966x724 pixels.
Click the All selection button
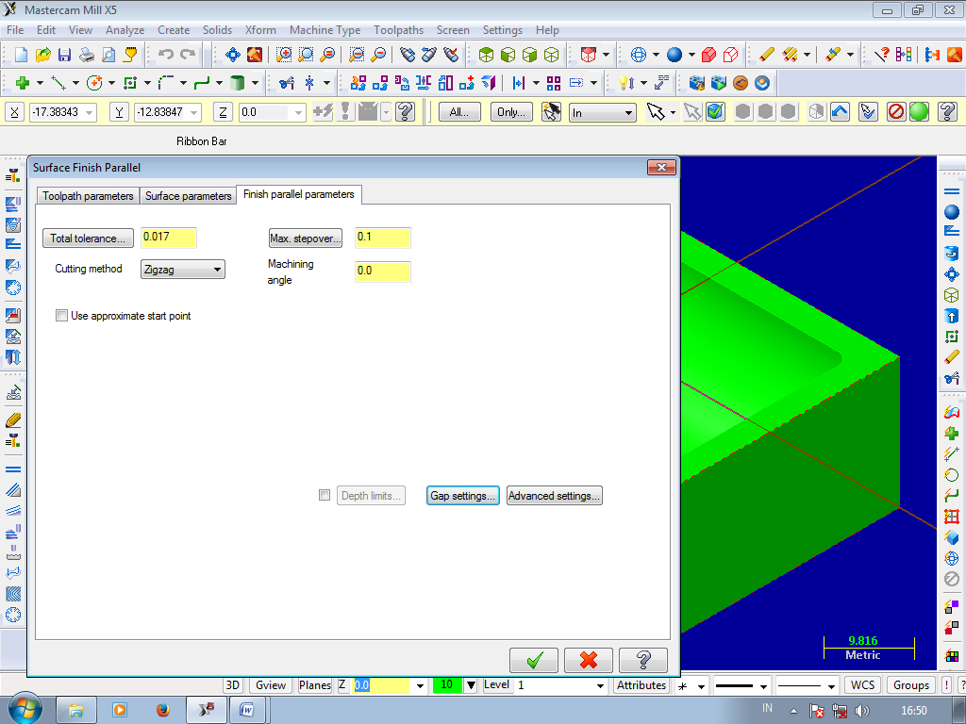coord(459,112)
